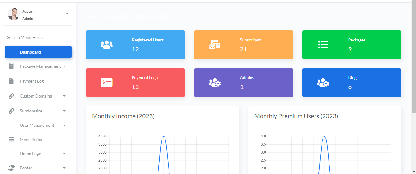Click the Custom Domains link icon
The width and height of the screenshot is (416, 174).
(12, 96)
